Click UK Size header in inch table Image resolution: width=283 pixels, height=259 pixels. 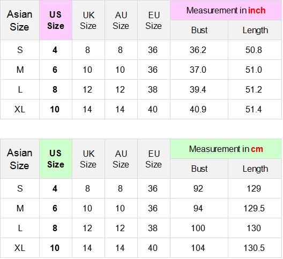(88, 20)
